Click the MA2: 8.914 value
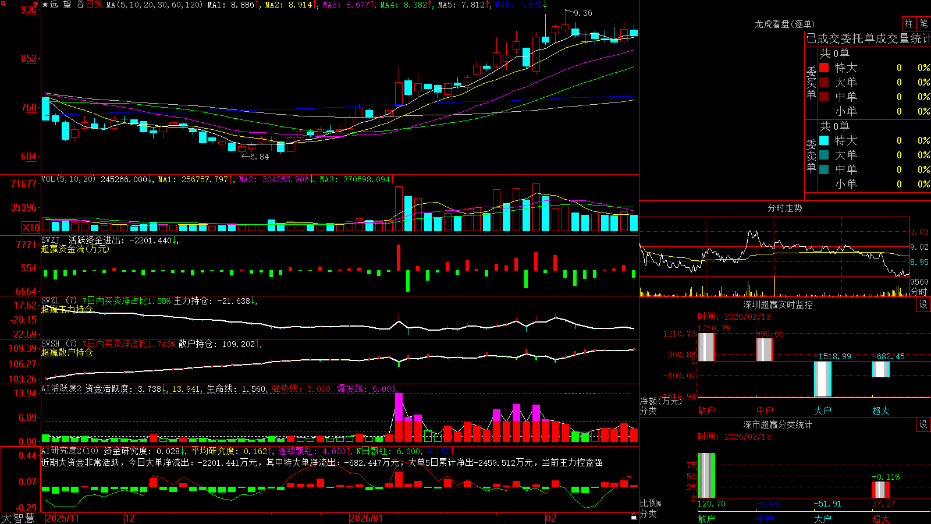Image resolution: width=931 pixels, height=524 pixels. [291, 5]
